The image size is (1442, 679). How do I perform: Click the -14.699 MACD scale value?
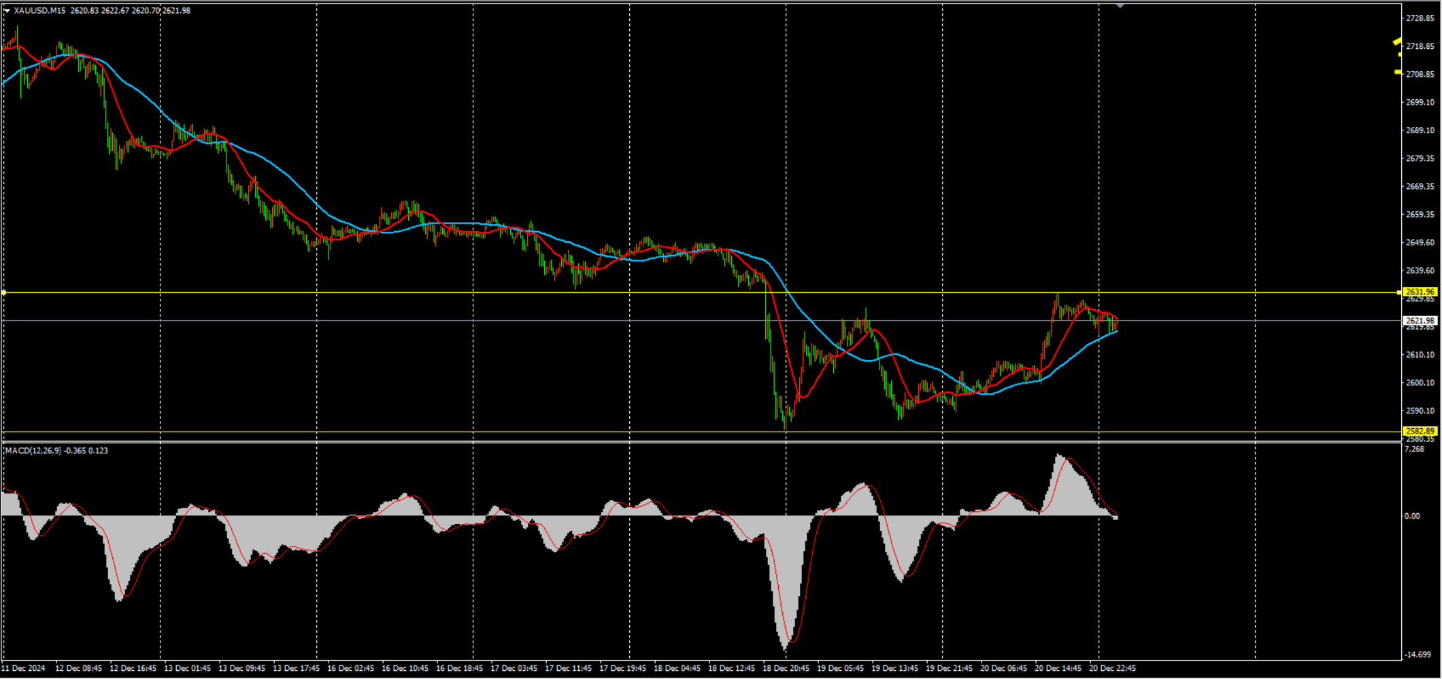point(1417,655)
